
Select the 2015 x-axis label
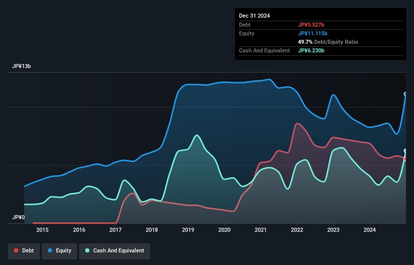point(43,230)
